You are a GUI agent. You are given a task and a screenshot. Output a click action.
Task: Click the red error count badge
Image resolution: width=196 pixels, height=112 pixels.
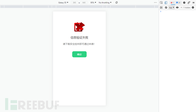(172, 3)
